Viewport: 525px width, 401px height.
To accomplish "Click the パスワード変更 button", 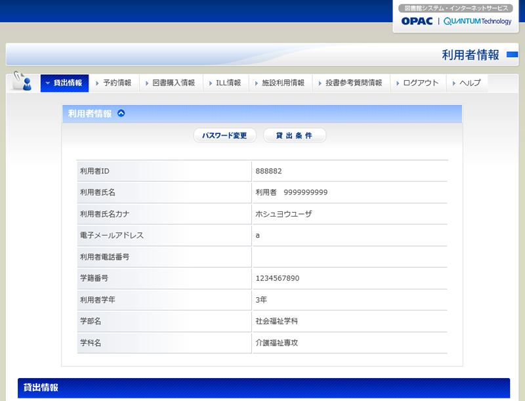I will click(x=224, y=136).
